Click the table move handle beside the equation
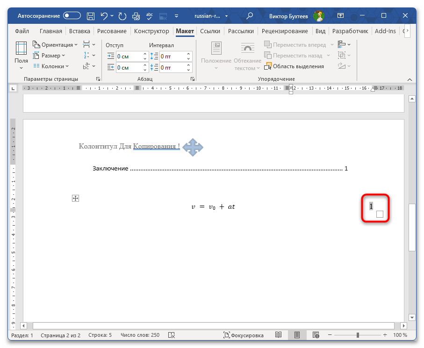The image size is (424, 348). pyautogui.click(x=75, y=199)
